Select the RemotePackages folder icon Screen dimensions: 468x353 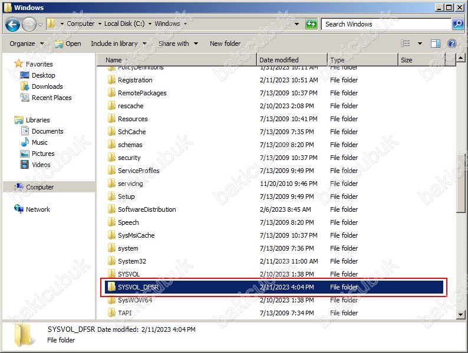click(111, 92)
